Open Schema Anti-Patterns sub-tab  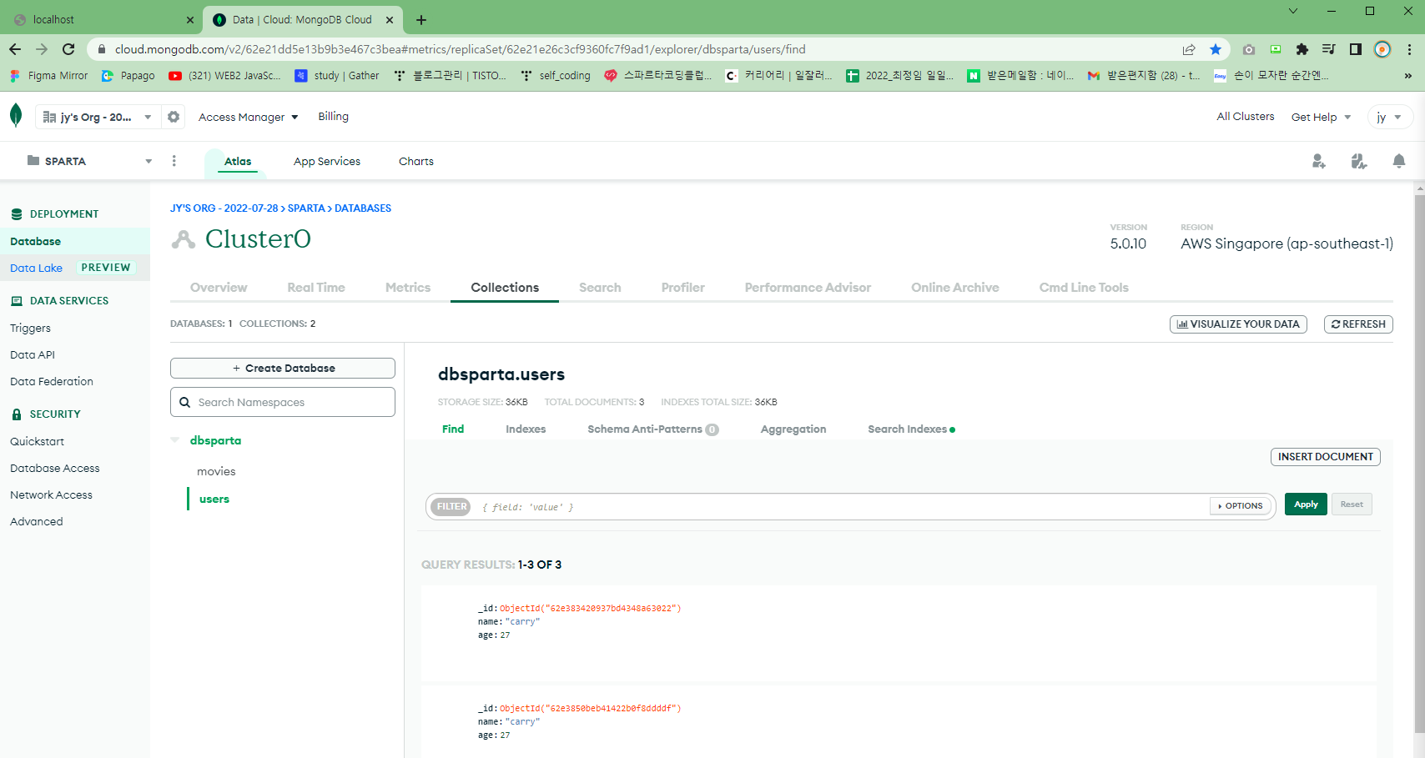652,429
